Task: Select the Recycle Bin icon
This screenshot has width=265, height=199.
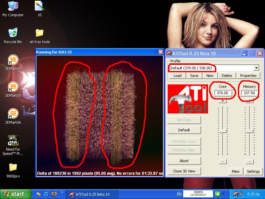Action: [13, 36]
